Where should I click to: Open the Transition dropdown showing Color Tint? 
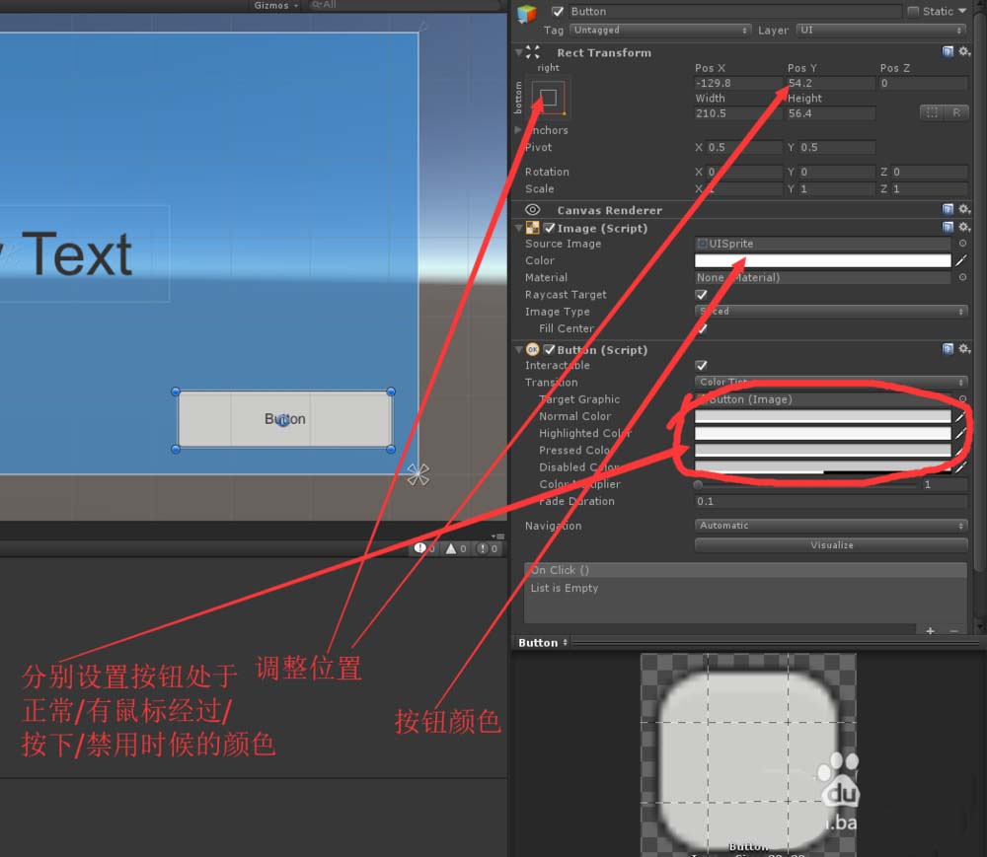(x=831, y=383)
